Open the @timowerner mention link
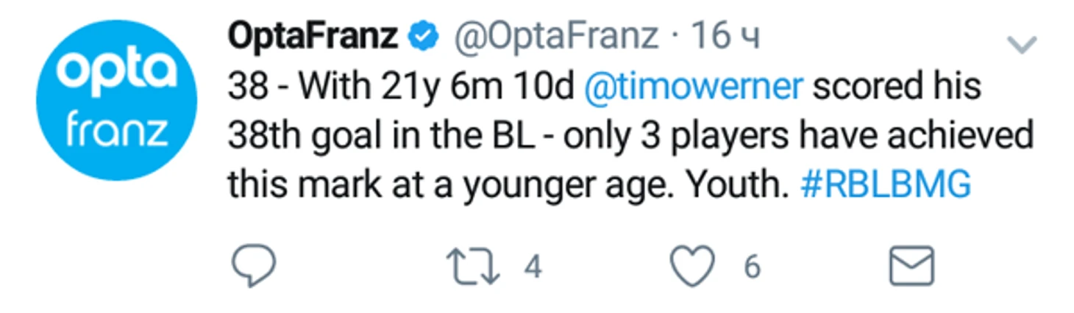The width and height of the screenshot is (1074, 313). click(694, 87)
